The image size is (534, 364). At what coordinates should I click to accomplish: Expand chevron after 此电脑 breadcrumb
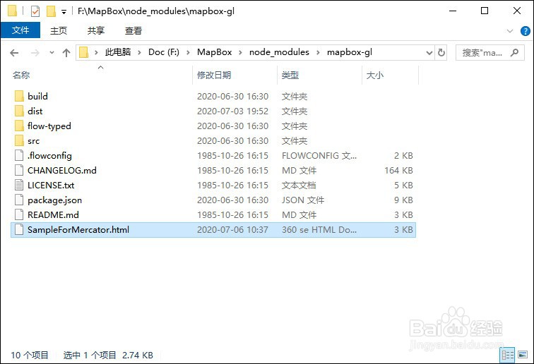pos(139,53)
